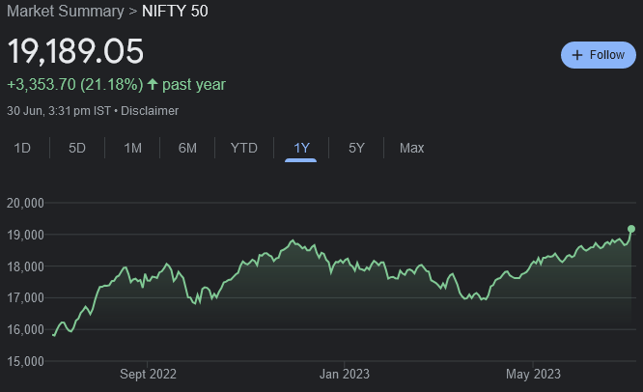643x392 pixels.
Task: Select the 1Y range tab
Action: click(x=301, y=148)
